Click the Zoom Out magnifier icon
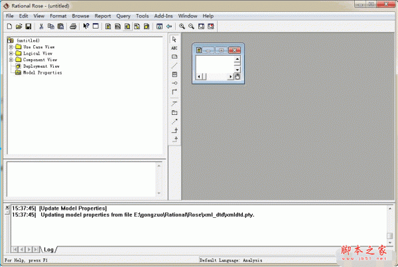The image size is (398, 267). pos(192,26)
